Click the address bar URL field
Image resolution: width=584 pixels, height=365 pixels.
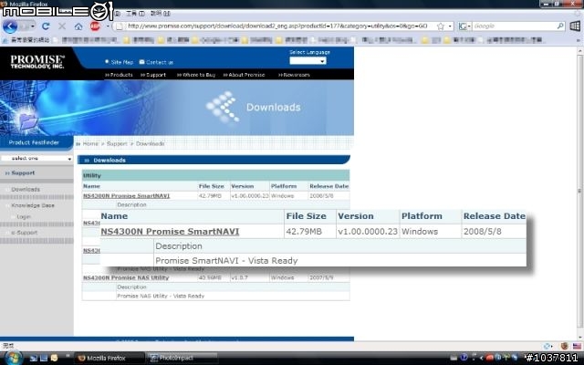277,26
